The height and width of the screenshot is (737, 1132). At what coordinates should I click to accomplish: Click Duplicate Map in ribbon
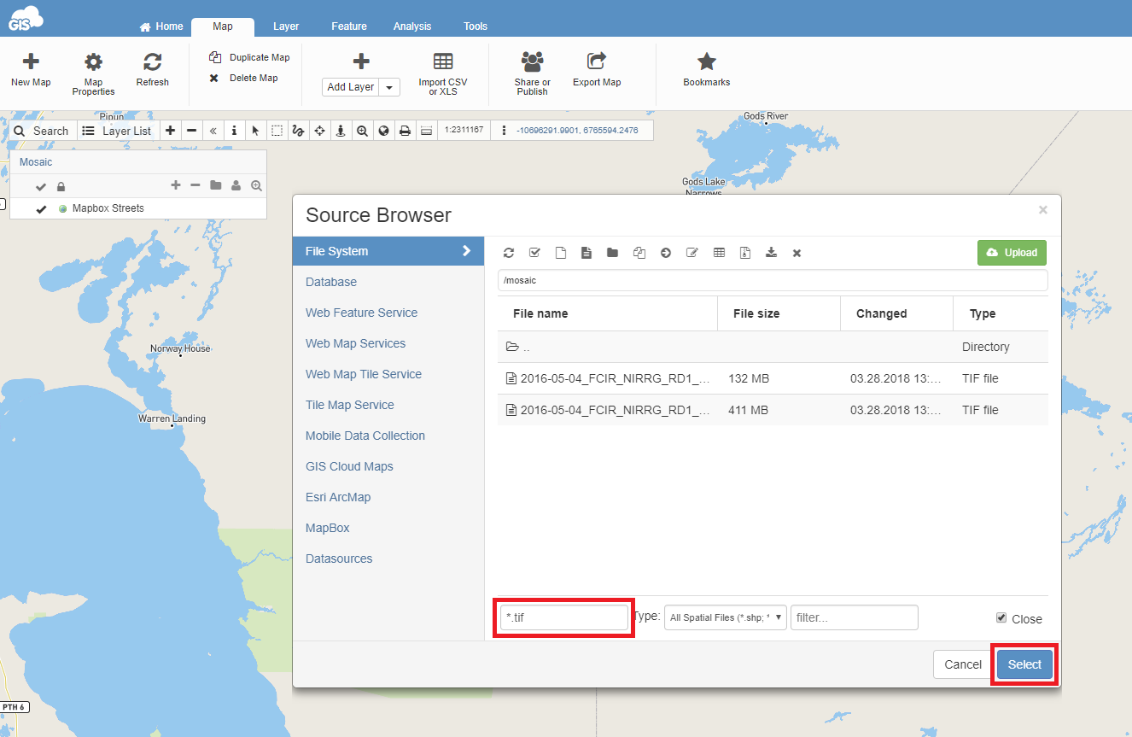(x=249, y=57)
